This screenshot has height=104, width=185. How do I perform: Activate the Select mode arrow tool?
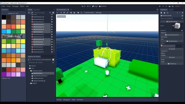coord(58,13)
